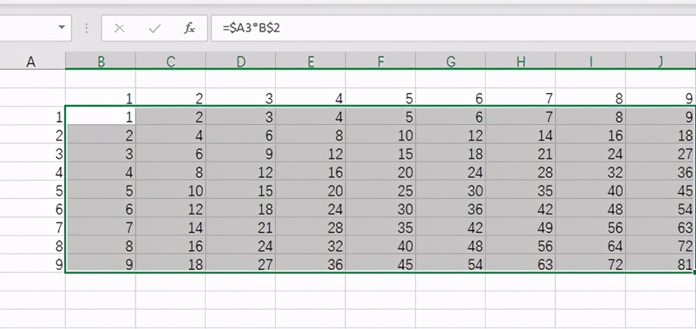Screen dimensions: 696x329
Task: Select the cell showing 72 in column I
Action: pyautogui.click(x=590, y=263)
